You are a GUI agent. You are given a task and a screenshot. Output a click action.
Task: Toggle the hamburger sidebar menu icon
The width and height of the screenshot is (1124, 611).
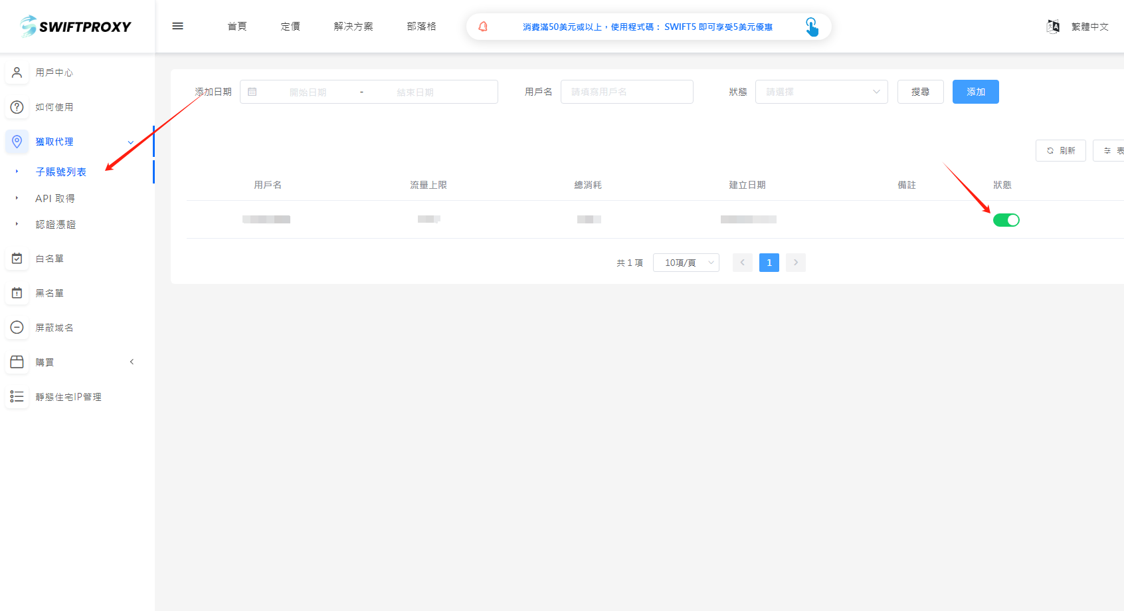tap(177, 26)
